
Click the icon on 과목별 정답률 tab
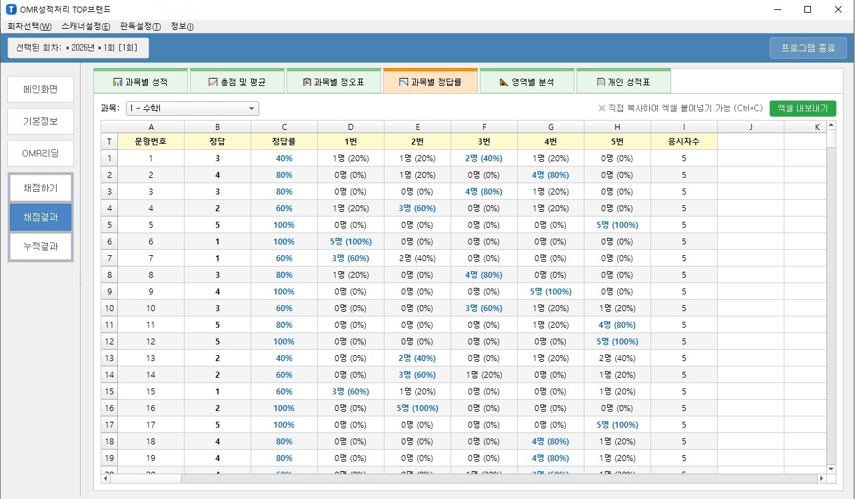point(403,83)
